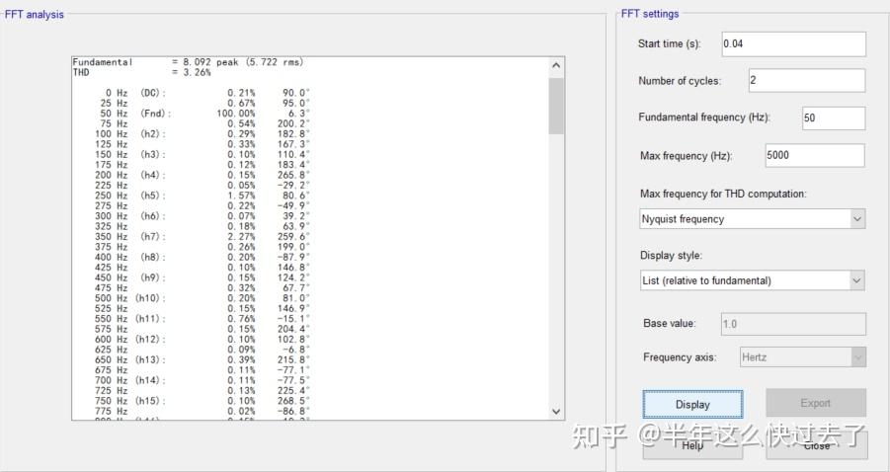Screen dimensions: 890x472
Task: Click scrollbar up arrow in FFT list
Action: pyautogui.click(x=556, y=65)
